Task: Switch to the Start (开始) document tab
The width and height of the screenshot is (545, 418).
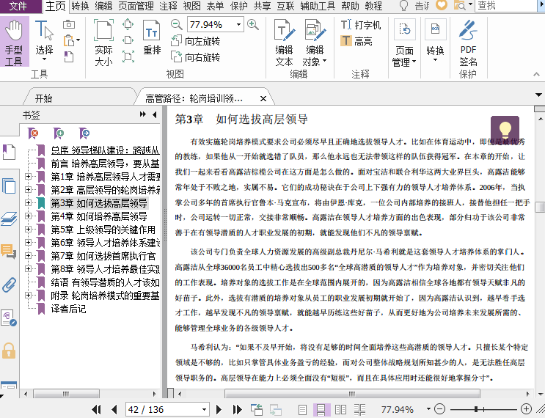Action: point(43,98)
